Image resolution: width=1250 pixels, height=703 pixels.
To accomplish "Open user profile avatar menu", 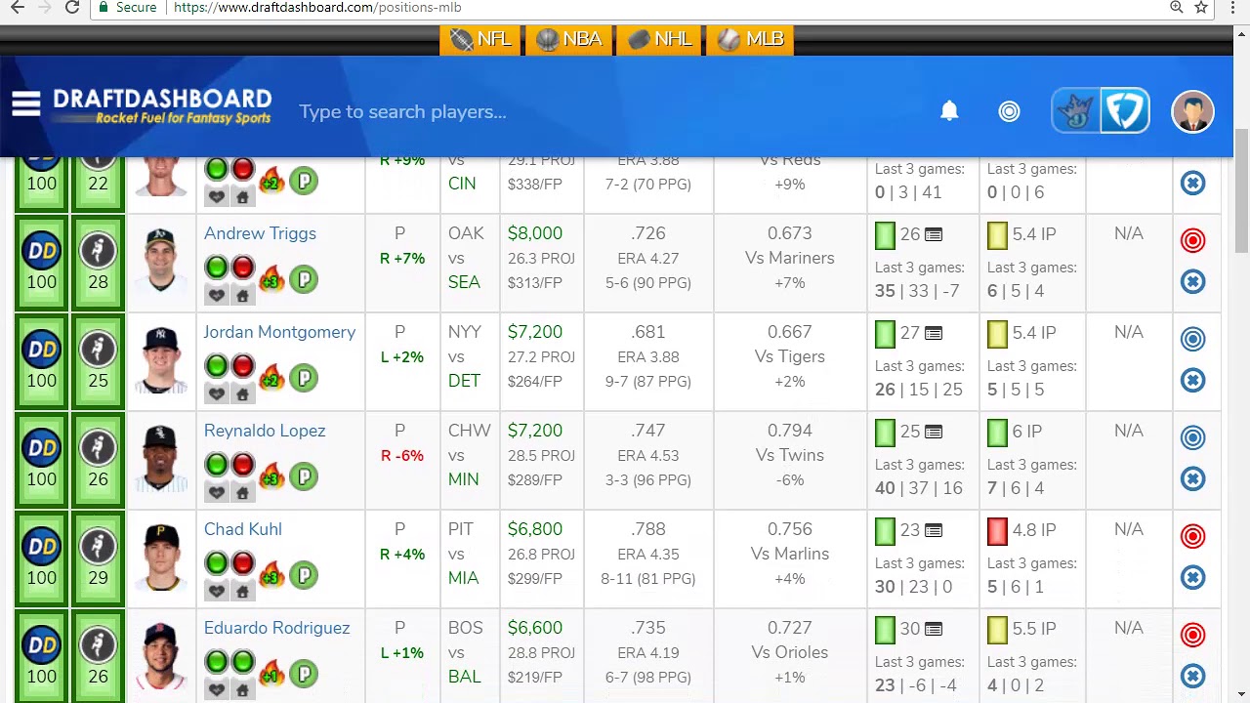I will pyautogui.click(x=1192, y=111).
